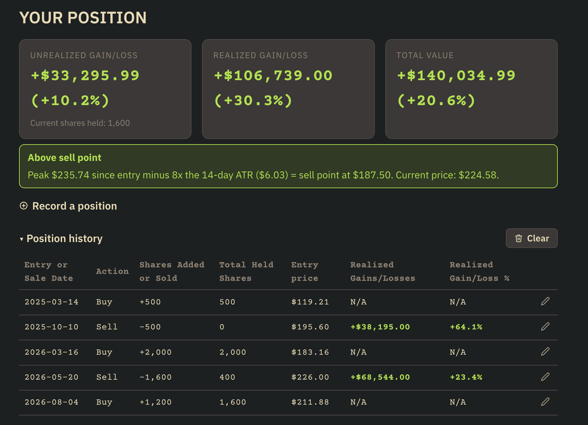Edit the 2025-10-10 Sell entry pencil icon
The image size is (588, 425).
click(x=545, y=326)
